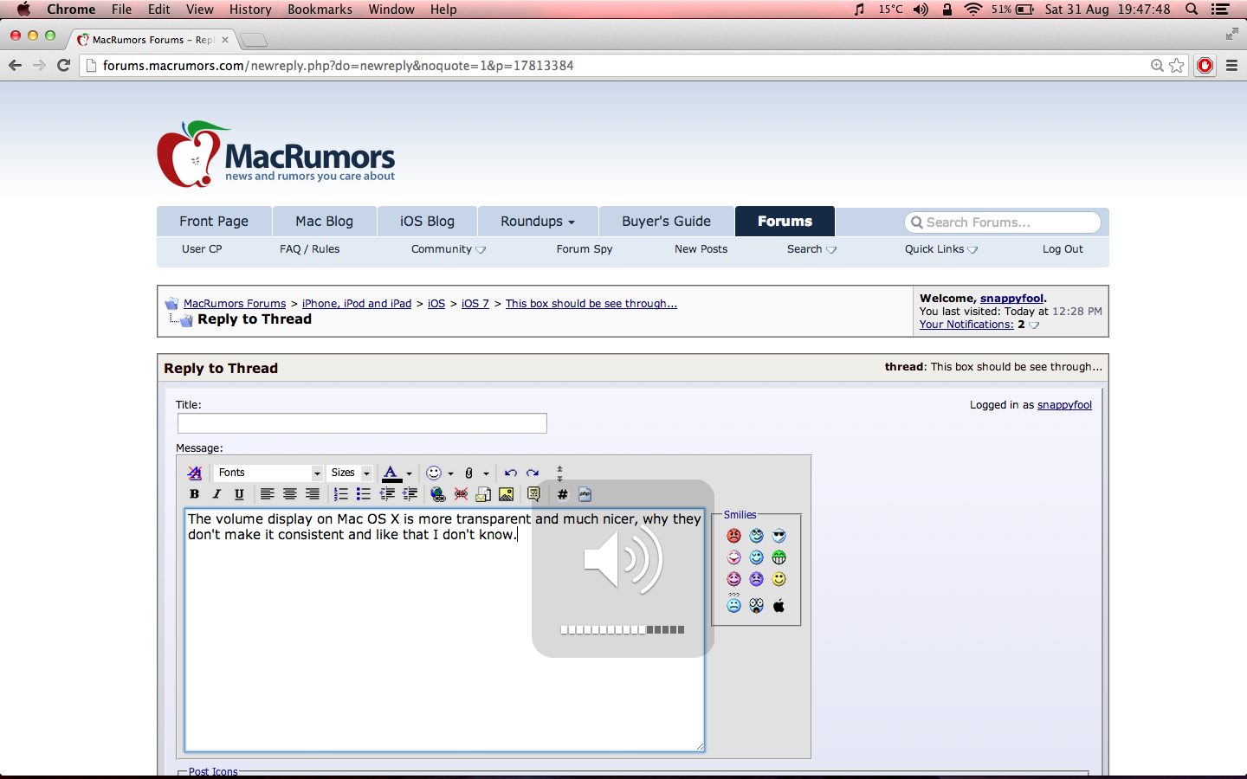Open the text color palette dropdown arrow
This screenshot has width=1247, height=779.
[409, 473]
